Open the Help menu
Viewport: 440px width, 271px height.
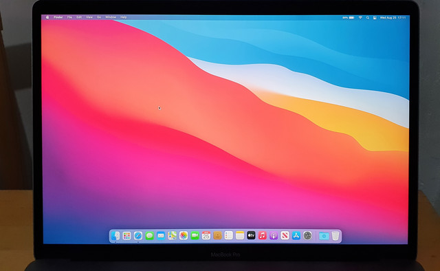pos(124,17)
